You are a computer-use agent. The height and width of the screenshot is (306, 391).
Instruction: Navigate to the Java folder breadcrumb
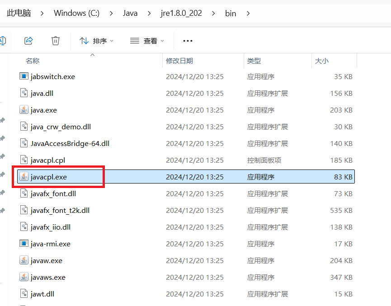130,13
